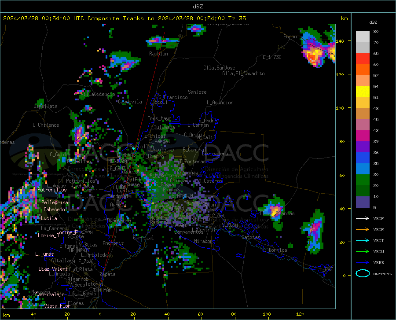The image size is (396, 320).
Task: Click the 140 km mark on vertical axis
Action: click(x=340, y=41)
